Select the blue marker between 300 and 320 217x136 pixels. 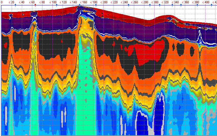[x=160, y=5]
